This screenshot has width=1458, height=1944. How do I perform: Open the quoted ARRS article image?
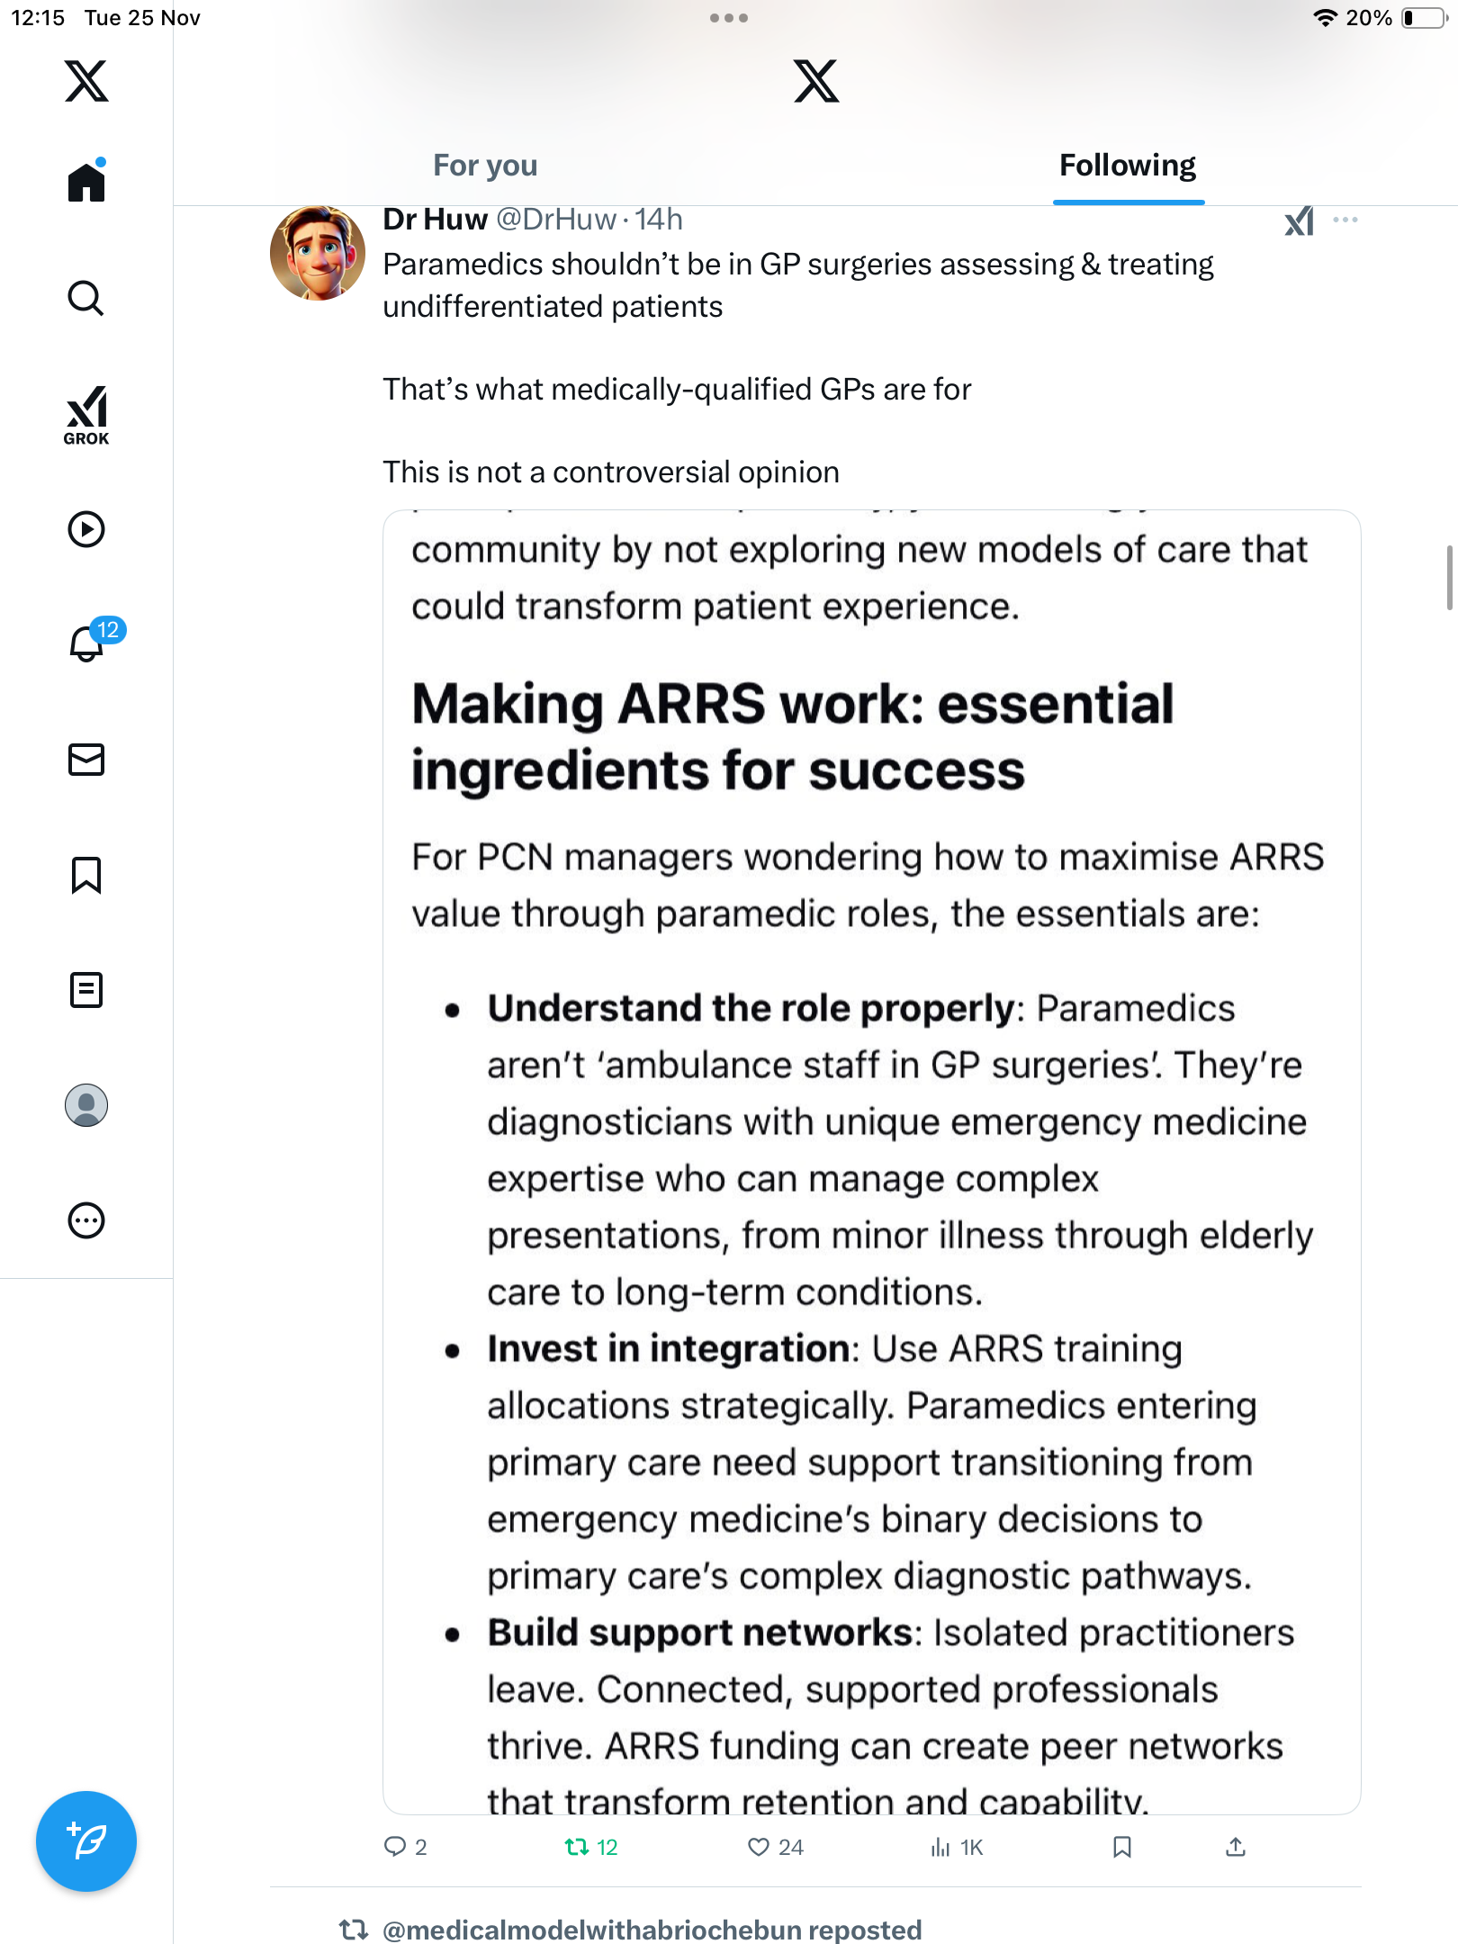click(x=871, y=1161)
